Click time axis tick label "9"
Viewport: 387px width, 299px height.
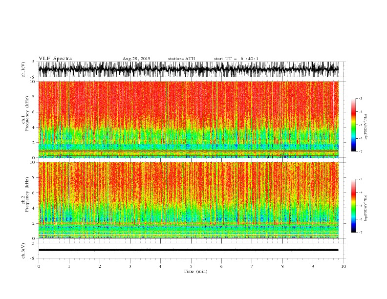tap(313, 266)
